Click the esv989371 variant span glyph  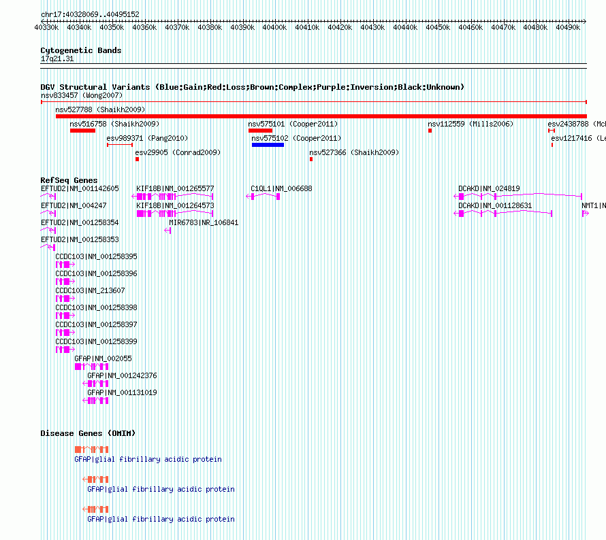(120, 145)
